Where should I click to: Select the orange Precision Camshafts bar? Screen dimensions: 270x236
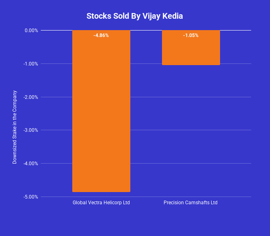[x=191, y=51]
